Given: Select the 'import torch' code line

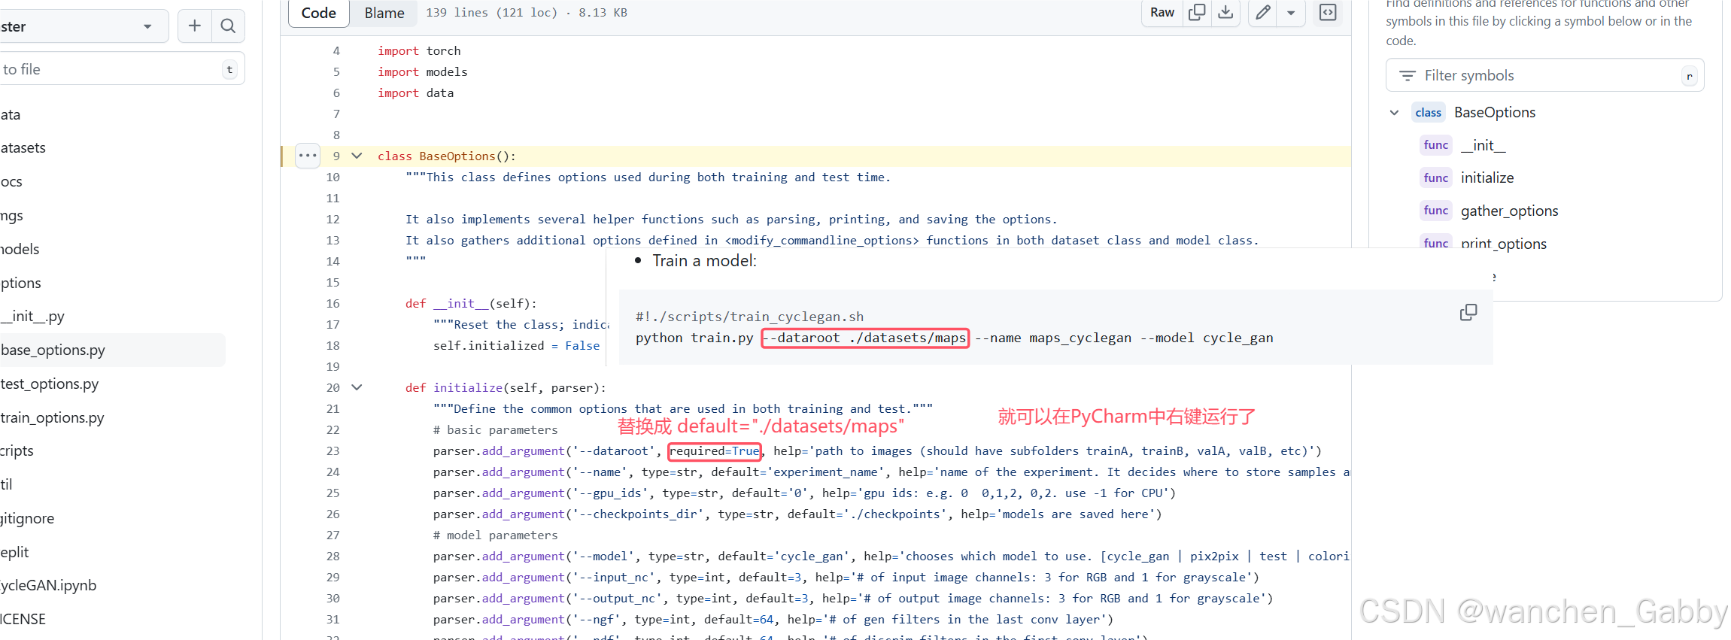Looking at the screenshot, I should click(419, 51).
